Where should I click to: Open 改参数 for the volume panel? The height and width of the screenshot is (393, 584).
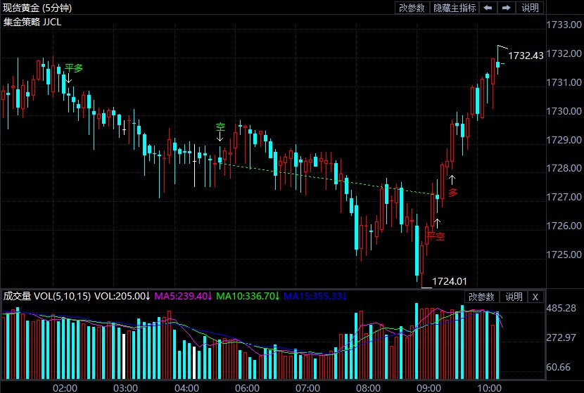click(x=481, y=297)
